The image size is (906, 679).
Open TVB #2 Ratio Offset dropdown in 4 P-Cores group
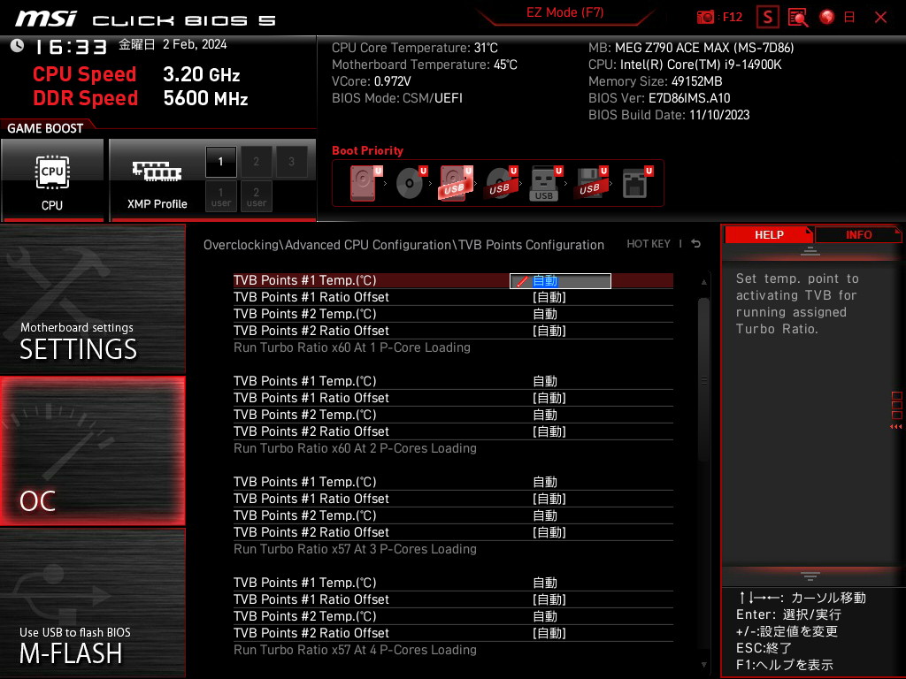coord(549,633)
